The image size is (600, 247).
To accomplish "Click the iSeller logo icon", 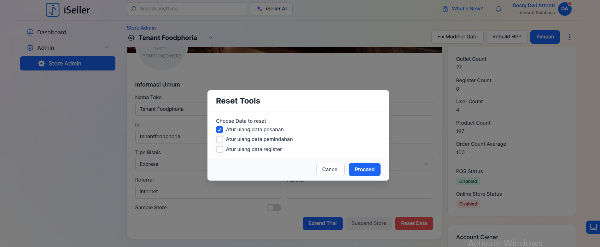I will [53, 10].
